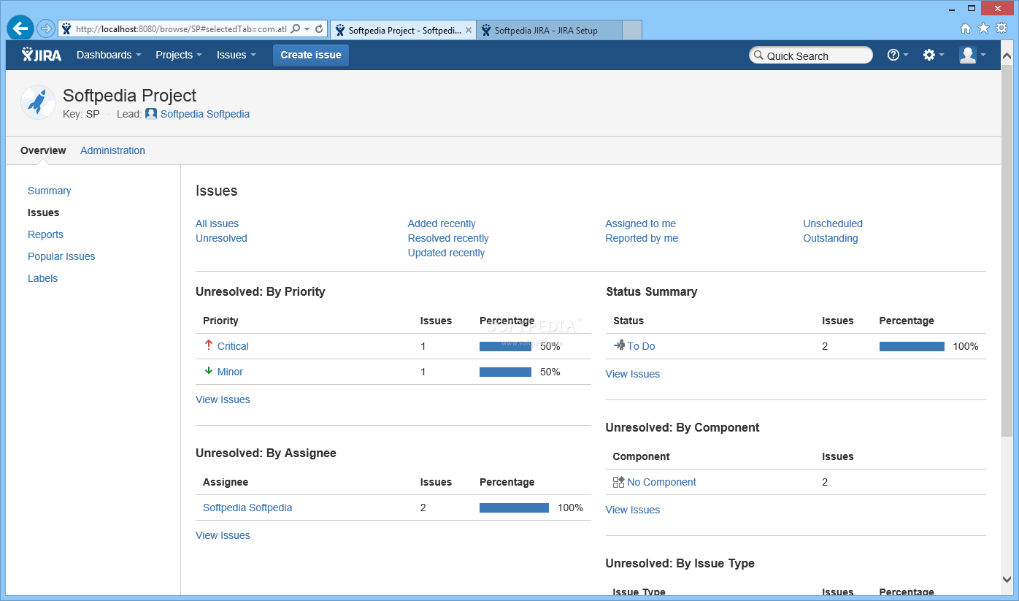The width and height of the screenshot is (1019, 601).
Task: Expand the Projects dropdown menu
Action: (179, 55)
